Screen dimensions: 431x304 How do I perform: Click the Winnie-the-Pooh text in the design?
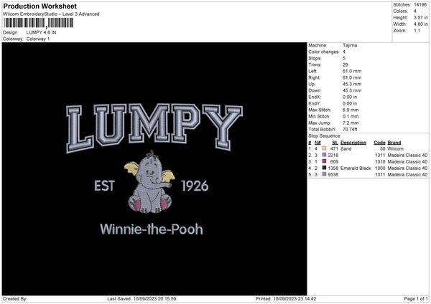coord(151,229)
